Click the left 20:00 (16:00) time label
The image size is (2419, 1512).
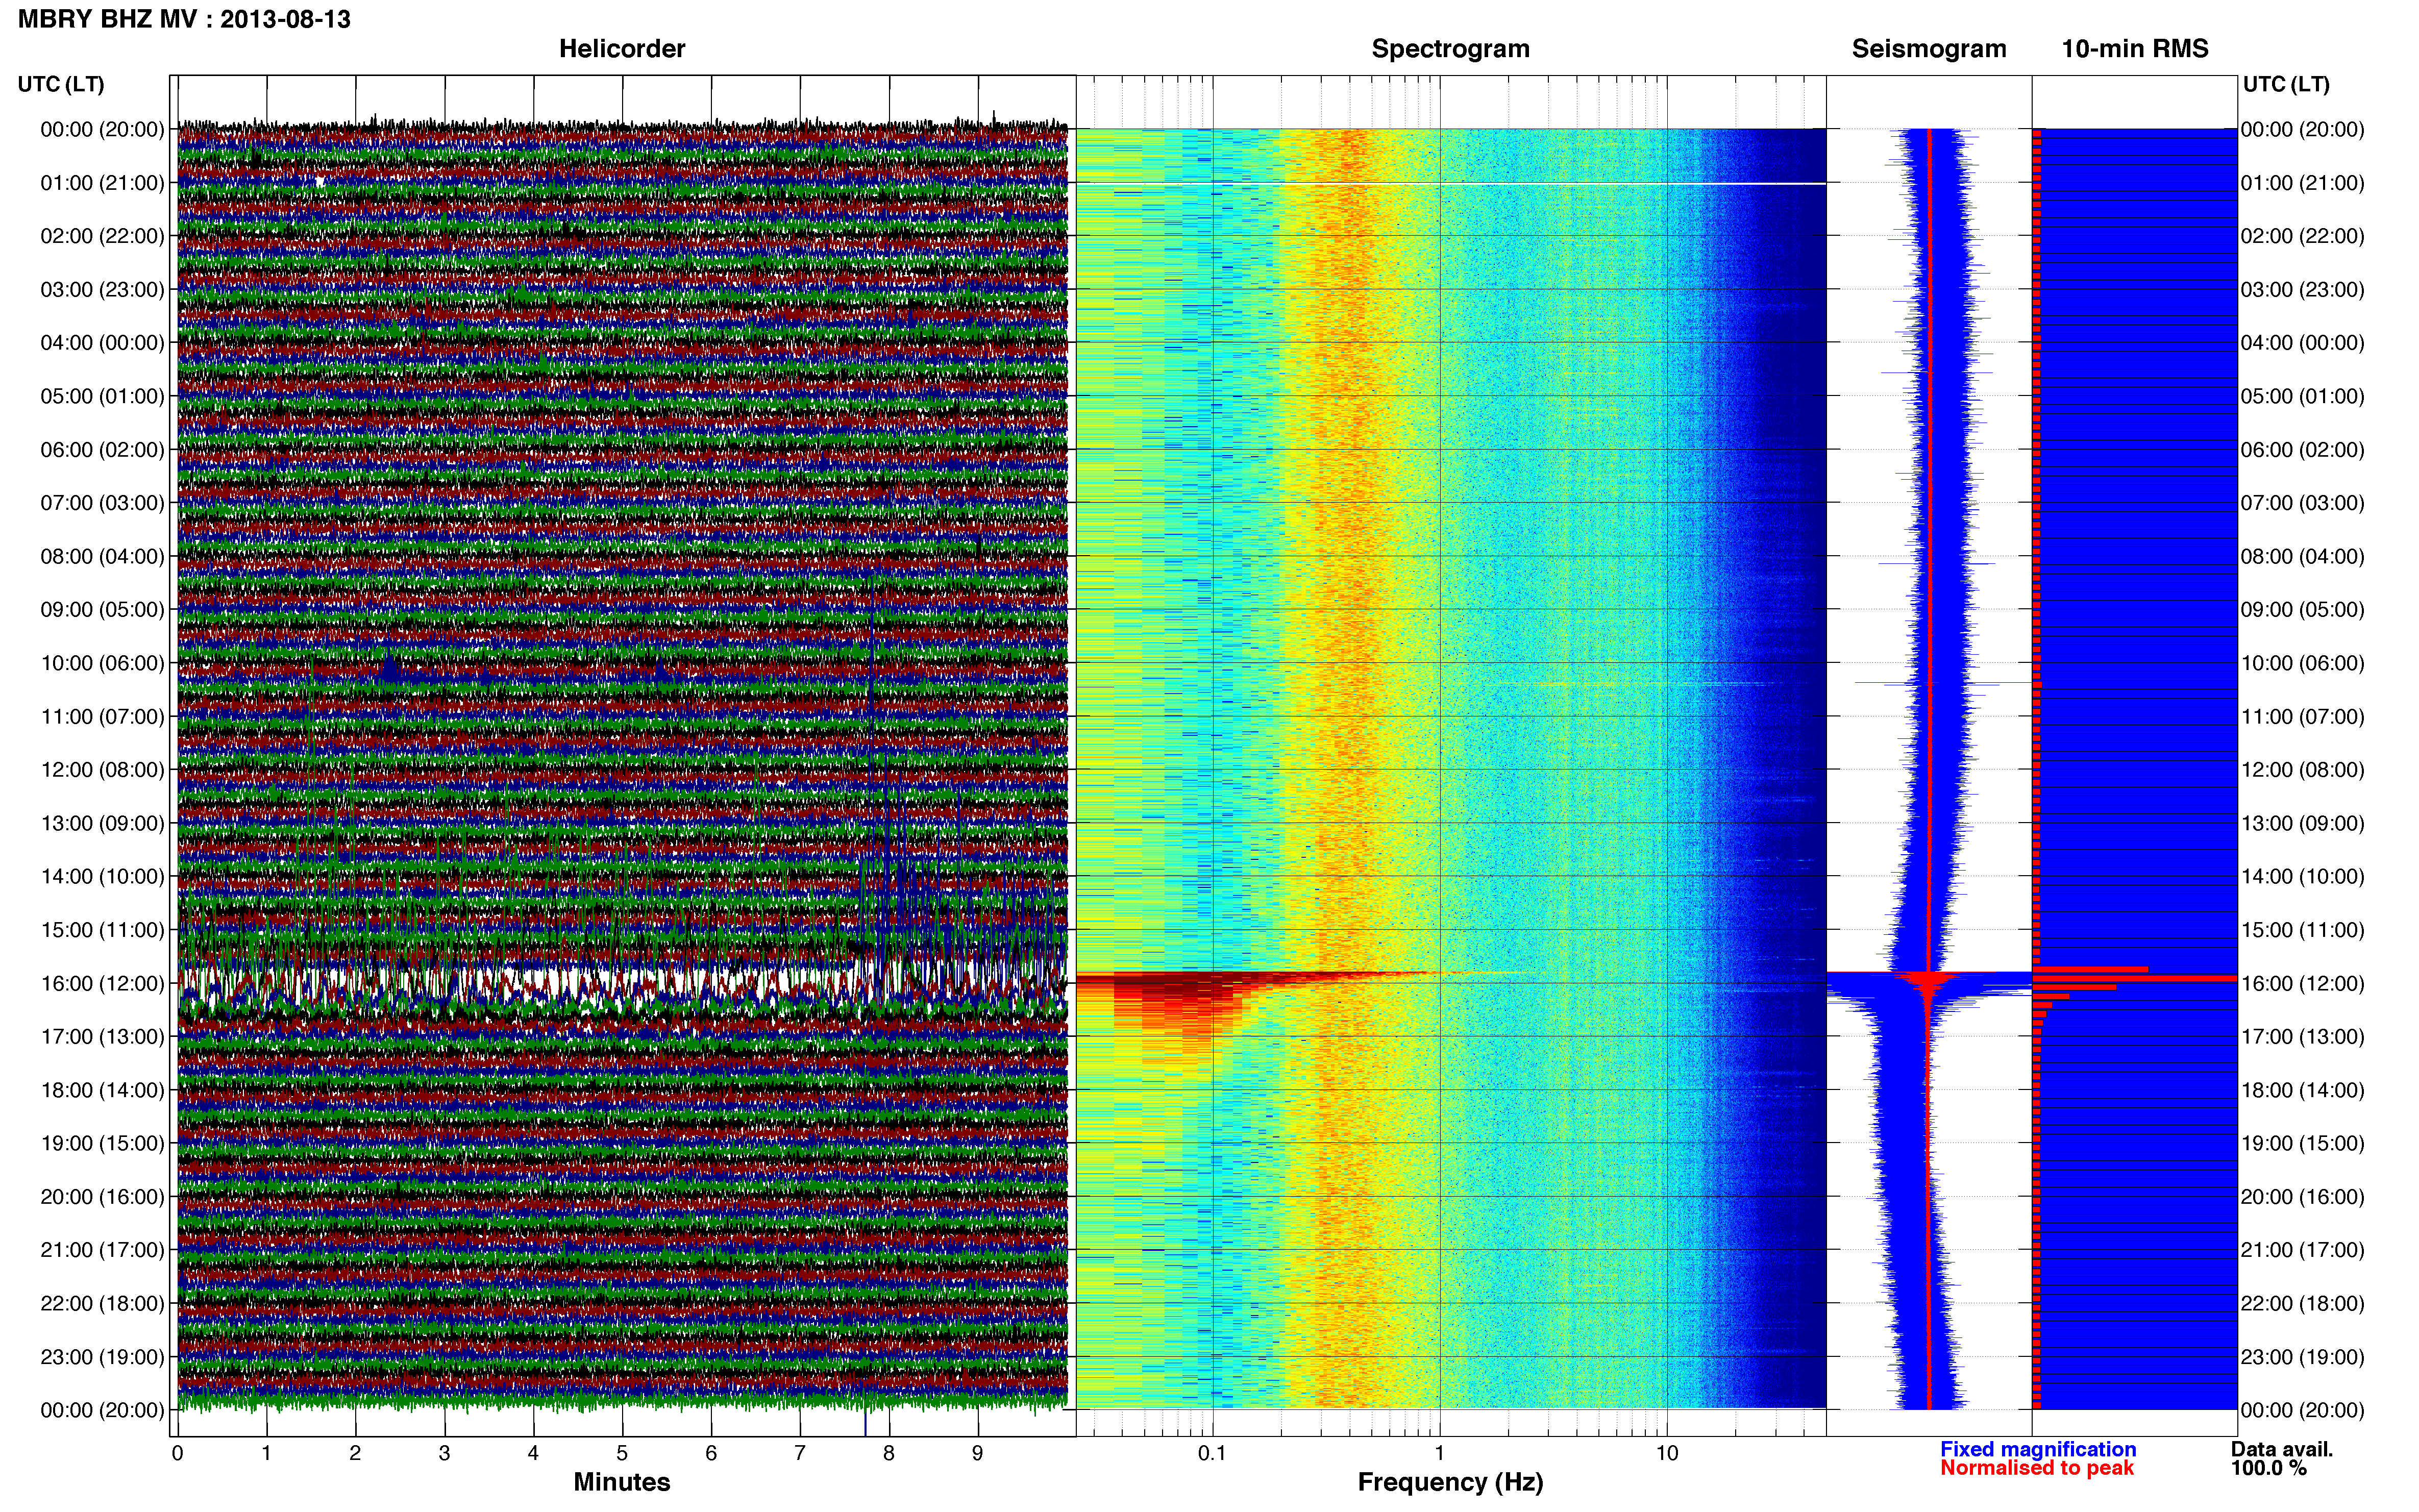point(102,1197)
